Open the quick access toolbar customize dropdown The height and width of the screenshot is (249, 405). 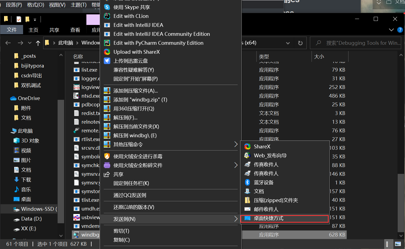pyautogui.click(x=35, y=20)
